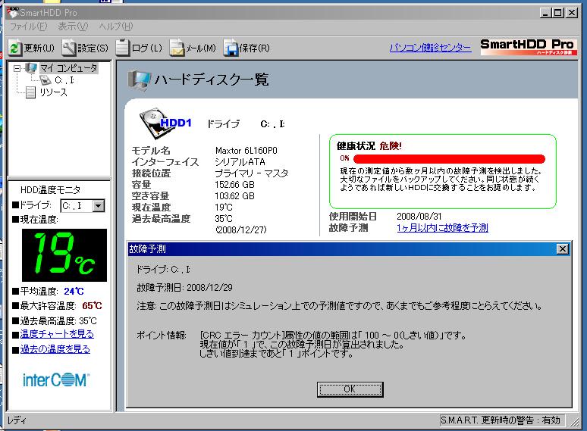Click the メール(M) mail toolbar icon
The width and height of the screenshot is (587, 431).
point(177,48)
